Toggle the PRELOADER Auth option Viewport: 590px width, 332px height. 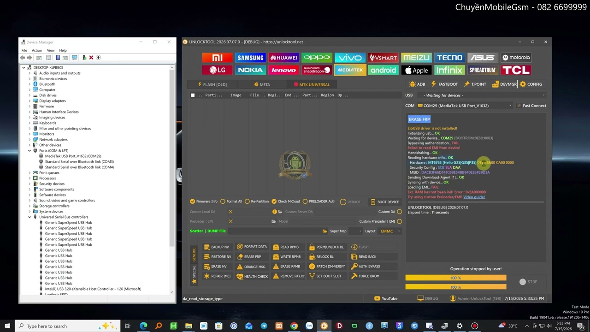click(319, 202)
